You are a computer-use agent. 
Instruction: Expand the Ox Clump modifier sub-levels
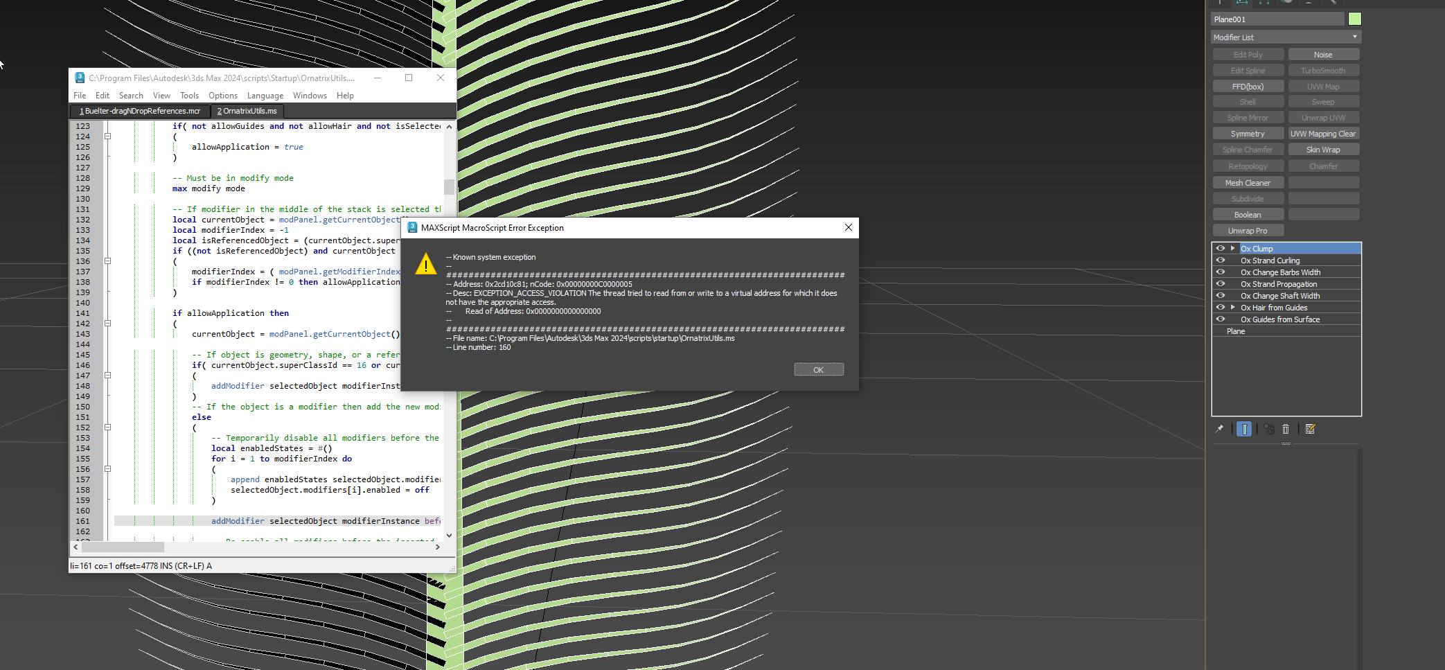pyautogui.click(x=1233, y=248)
